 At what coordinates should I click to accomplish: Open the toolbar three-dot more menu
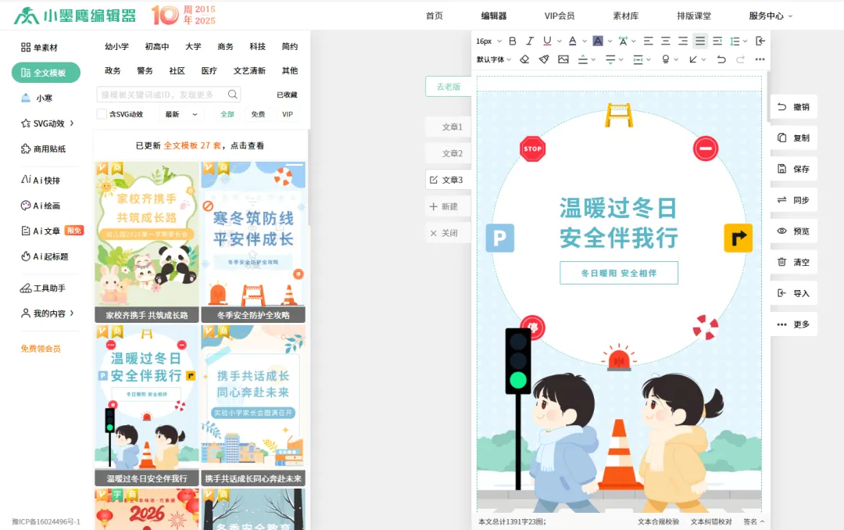point(760,59)
